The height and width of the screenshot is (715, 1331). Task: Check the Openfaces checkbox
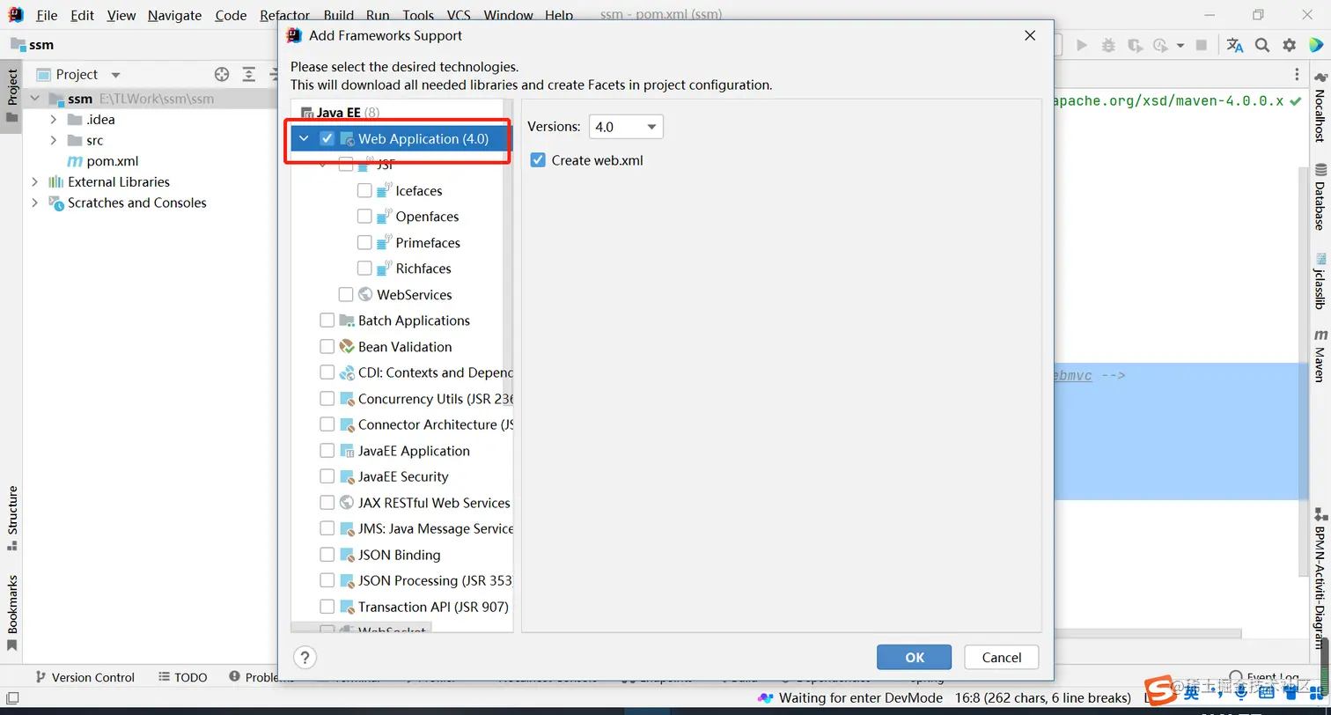(364, 217)
